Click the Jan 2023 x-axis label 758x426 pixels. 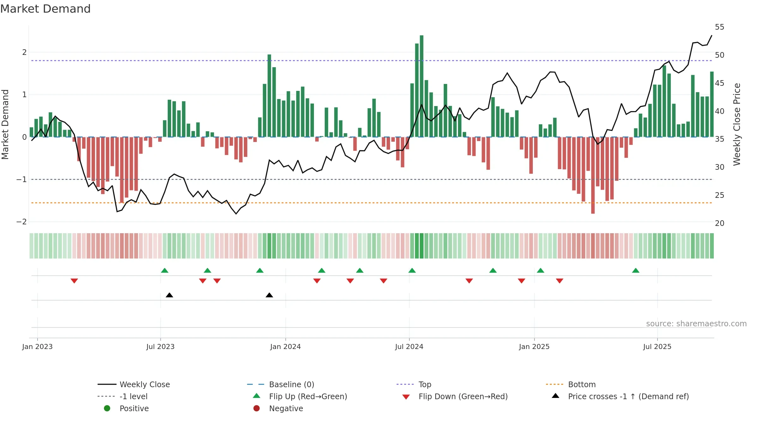coord(37,346)
